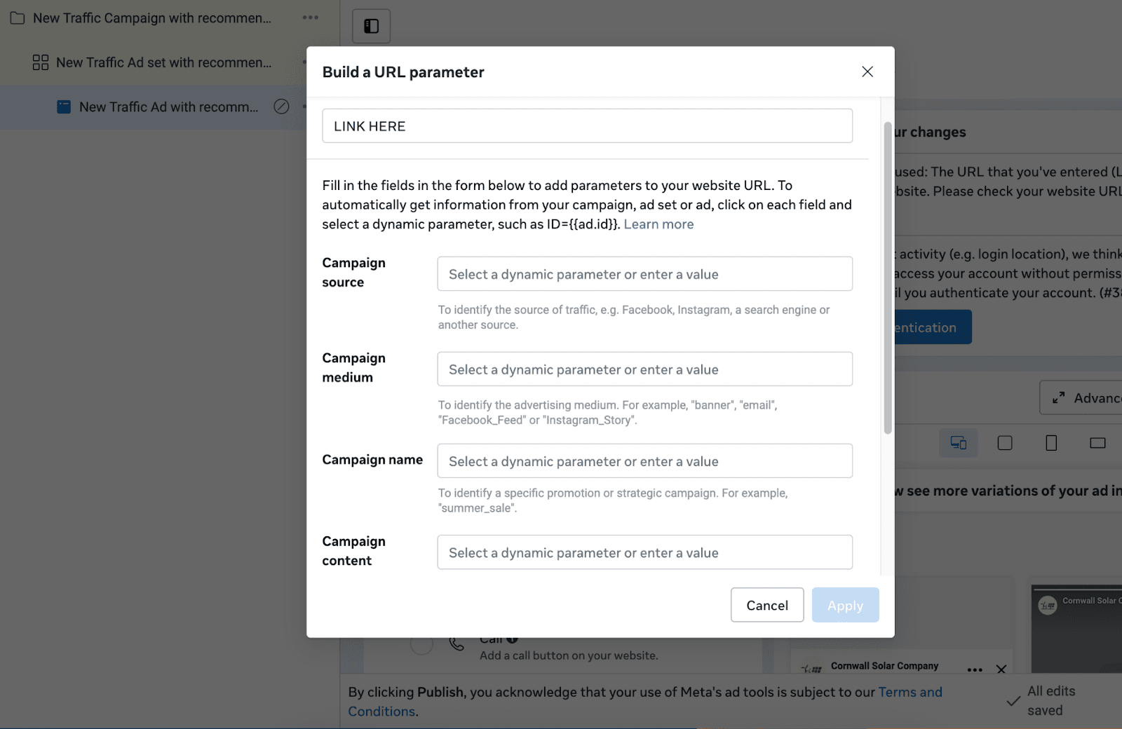Click the ad set grid icon
Image resolution: width=1122 pixels, height=729 pixels.
41,62
